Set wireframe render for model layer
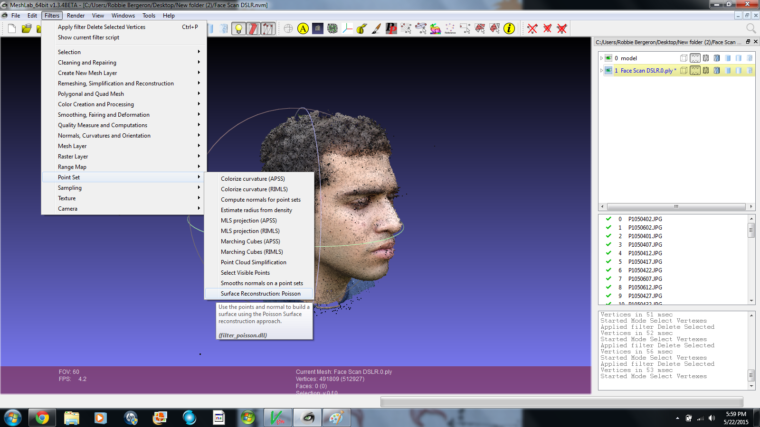 tap(706, 58)
